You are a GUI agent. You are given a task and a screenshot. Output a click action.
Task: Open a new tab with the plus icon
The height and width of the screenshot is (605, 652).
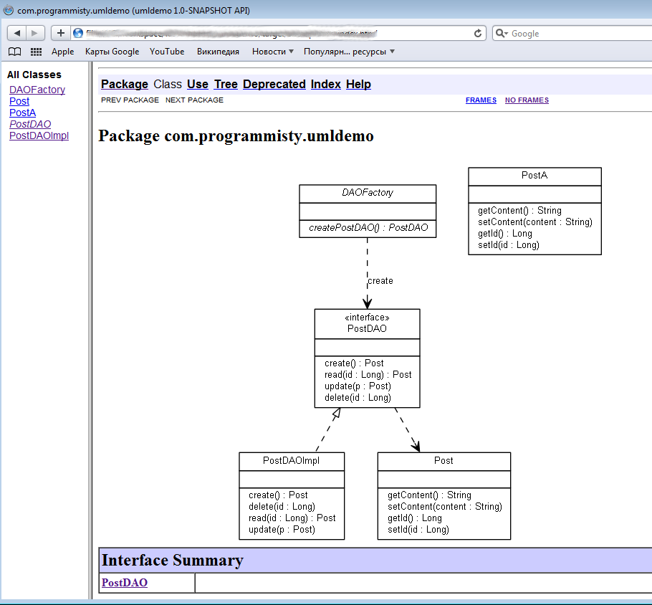pos(60,32)
